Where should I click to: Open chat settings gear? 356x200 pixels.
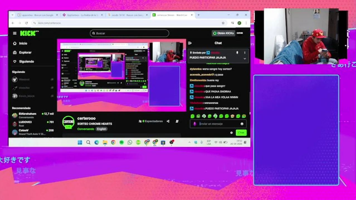point(231,133)
